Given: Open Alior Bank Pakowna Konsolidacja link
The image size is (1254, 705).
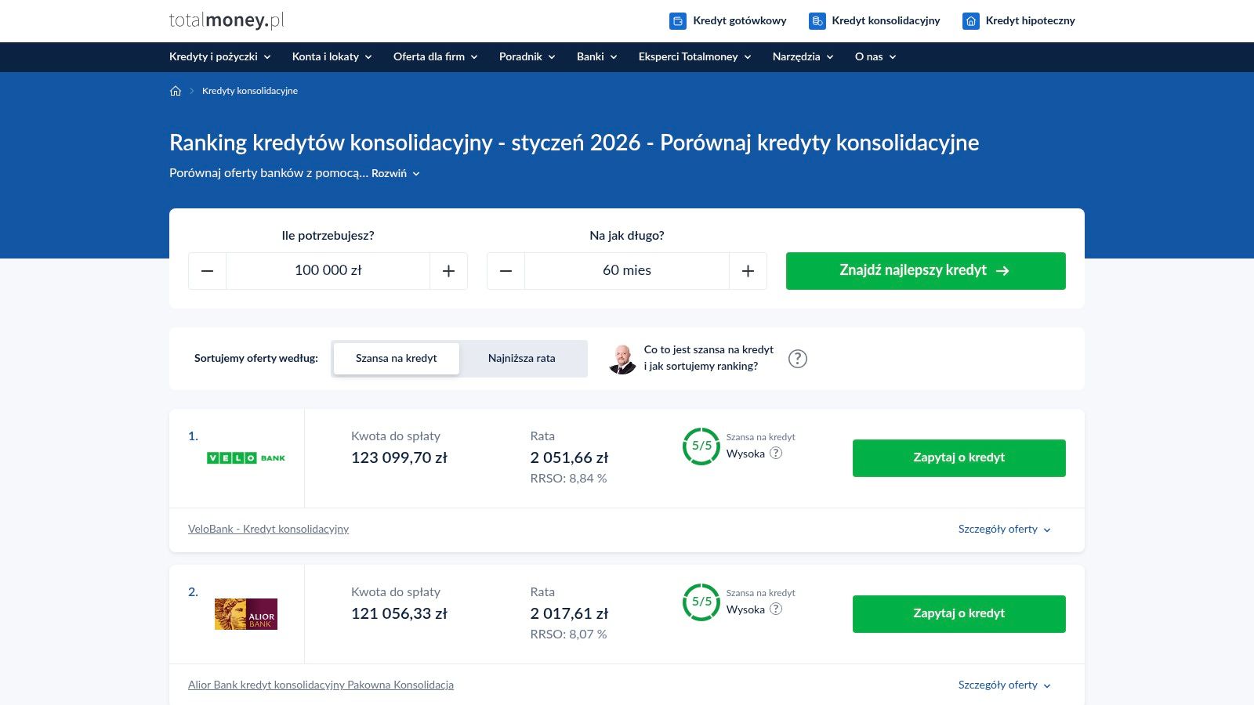Looking at the screenshot, I should [321, 685].
